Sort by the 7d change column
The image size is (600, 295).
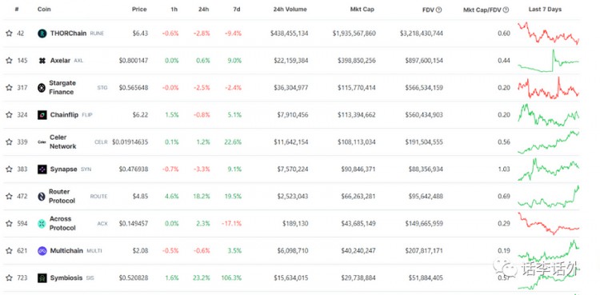click(x=237, y=9)
